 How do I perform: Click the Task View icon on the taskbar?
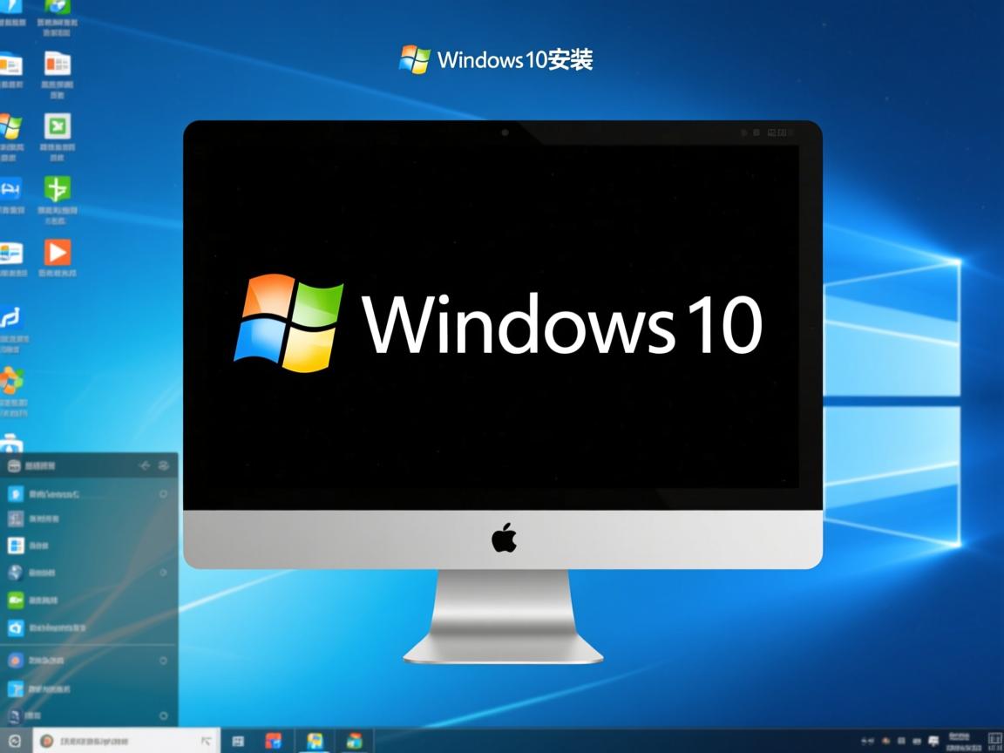click(x=238, y=739)
